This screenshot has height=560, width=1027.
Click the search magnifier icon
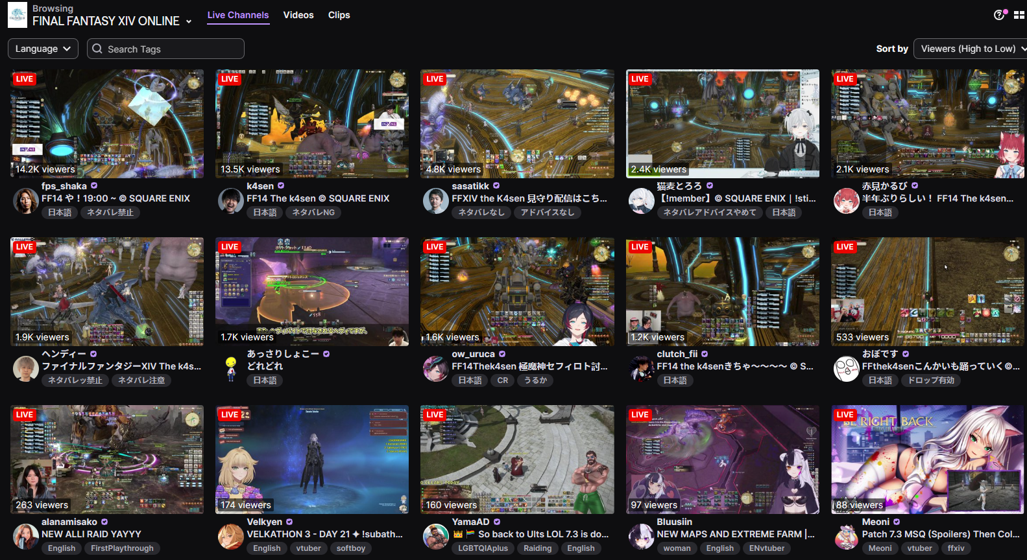click(97, 49)
